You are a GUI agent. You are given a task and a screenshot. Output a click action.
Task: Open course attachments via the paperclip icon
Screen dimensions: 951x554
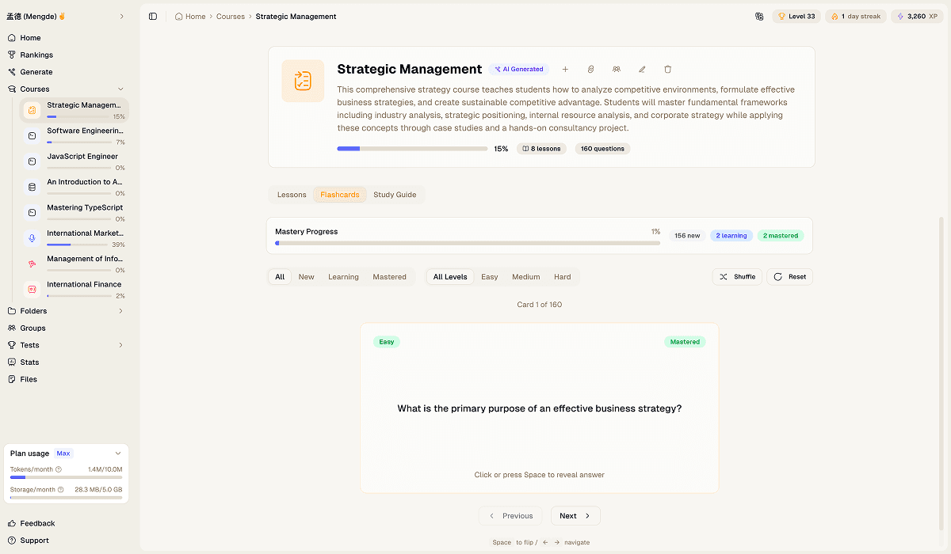click(590, 69)
